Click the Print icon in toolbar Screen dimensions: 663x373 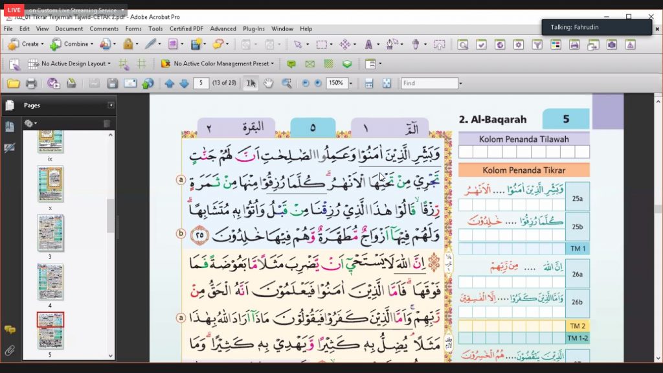(x=31, y=84)
